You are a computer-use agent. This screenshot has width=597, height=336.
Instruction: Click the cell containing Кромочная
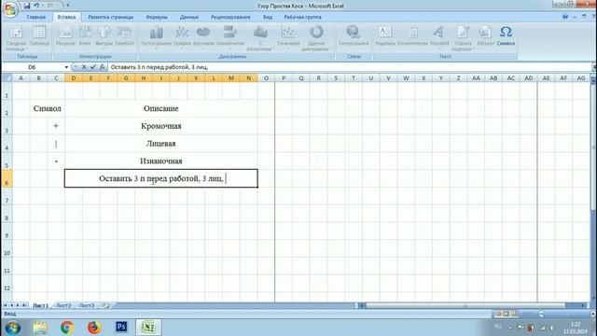click(161, 126)
